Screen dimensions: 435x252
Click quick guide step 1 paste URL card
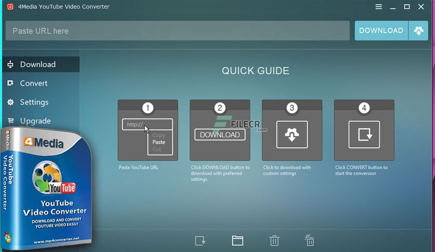(x=148, y=130)
